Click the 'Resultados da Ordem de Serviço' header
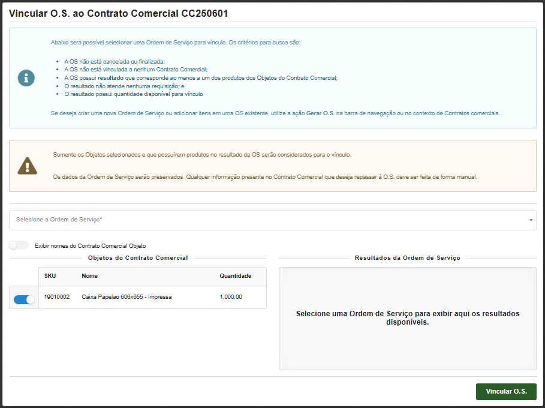The height and width of the screenshot is (408, 545). (x=407, y=259)
